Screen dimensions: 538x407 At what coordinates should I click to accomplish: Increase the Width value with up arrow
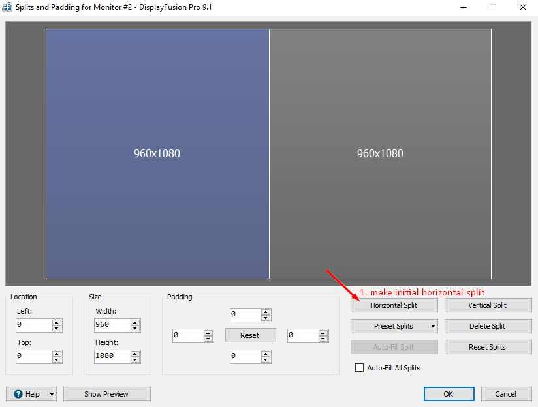tap(135, 322)
